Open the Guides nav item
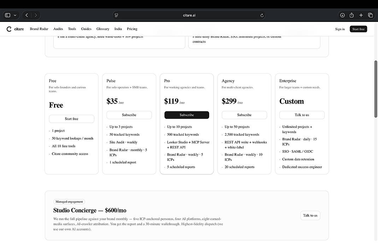 pos(86,29)
